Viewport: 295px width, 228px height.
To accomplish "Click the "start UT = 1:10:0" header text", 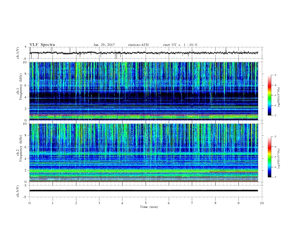I will pos(180,45).
